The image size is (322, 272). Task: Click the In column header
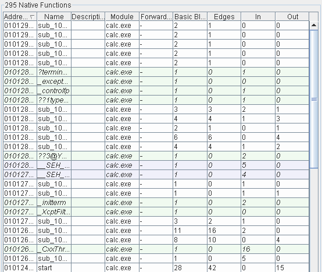pos(258,17)
